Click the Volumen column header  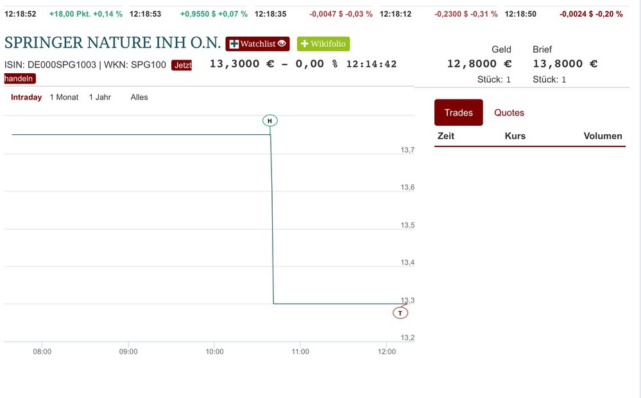603,136
